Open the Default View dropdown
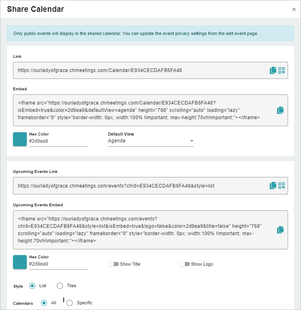301x310 pixels. (150, 141)
